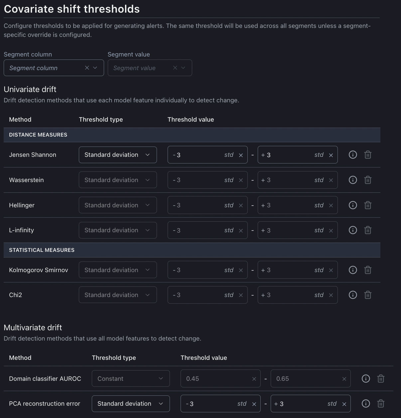Delete the Hellinger threshold with trash icon
Screen dimensions: 401x418
click(x=368, y=205)
